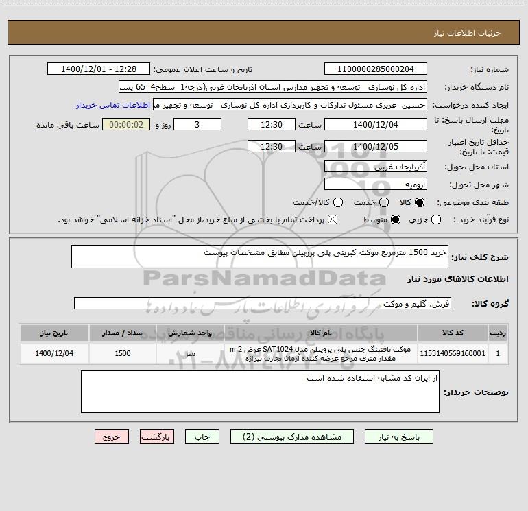Click the خروج exit button
The height and width of the screenshot is (511, 528).
point(112,436)
